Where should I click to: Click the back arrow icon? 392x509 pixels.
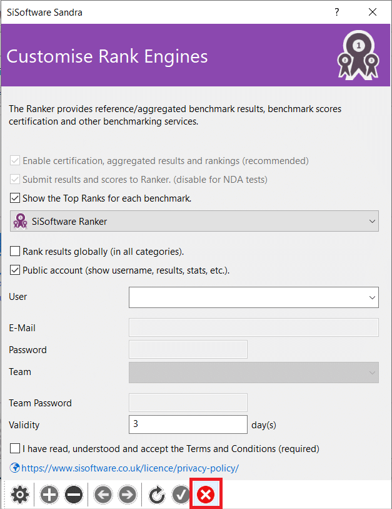coord(103,495)
